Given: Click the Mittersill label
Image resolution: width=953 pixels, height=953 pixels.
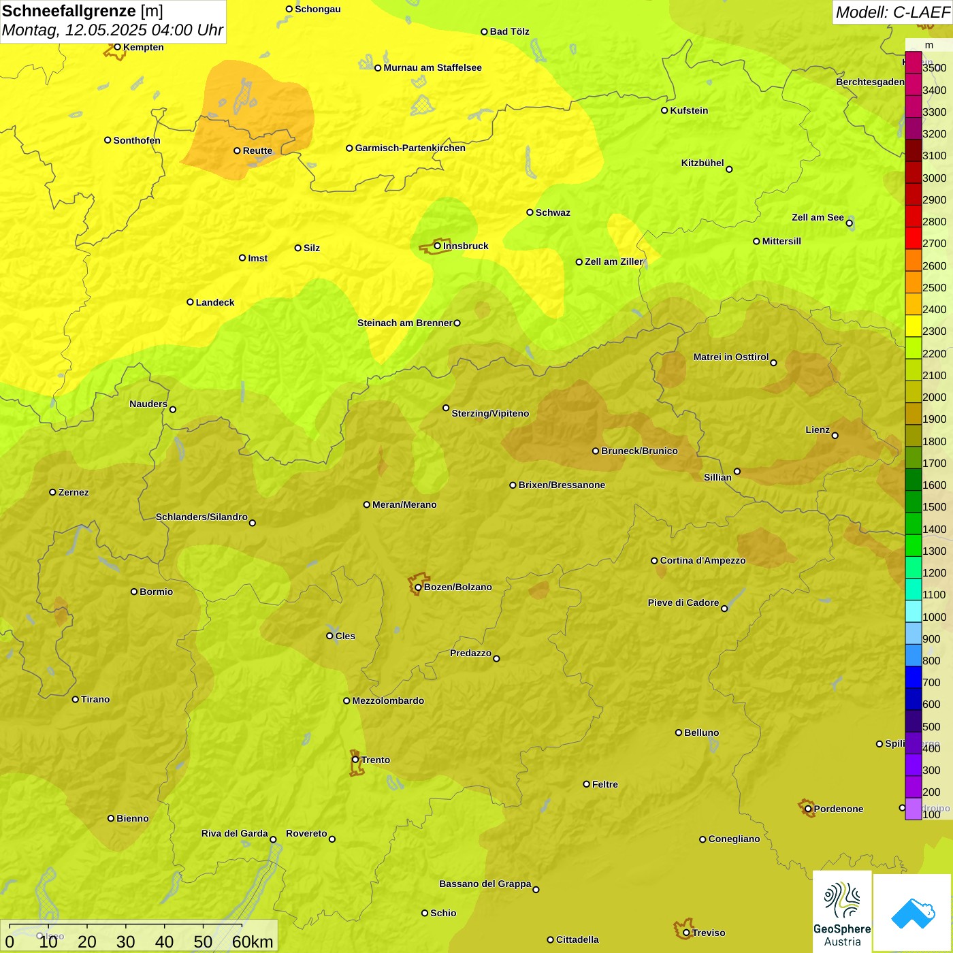Looking at the screenshot, I should pyautogui.click(x=781, y=241).
